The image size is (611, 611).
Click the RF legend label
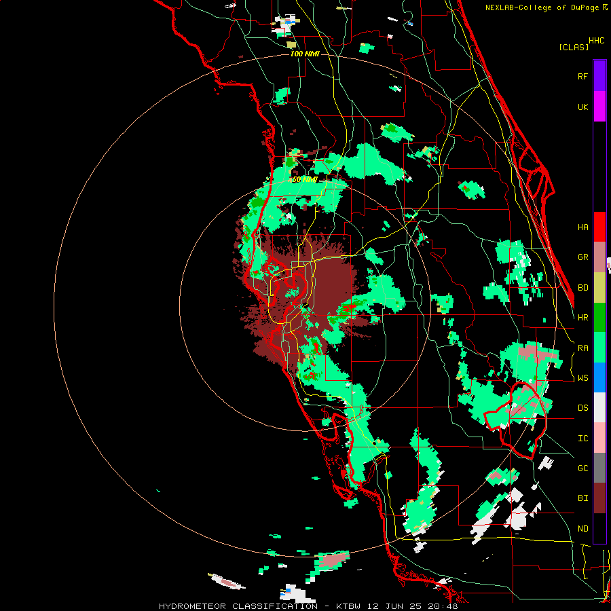(582, 76)
